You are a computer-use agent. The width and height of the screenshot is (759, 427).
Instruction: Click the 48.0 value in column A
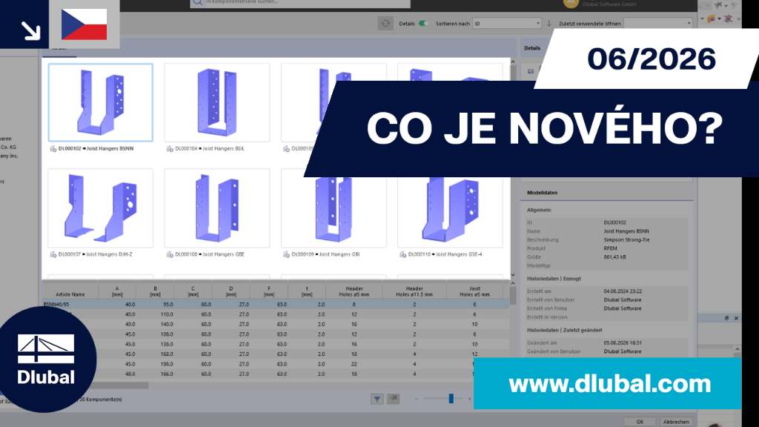(x=130, y=374)
